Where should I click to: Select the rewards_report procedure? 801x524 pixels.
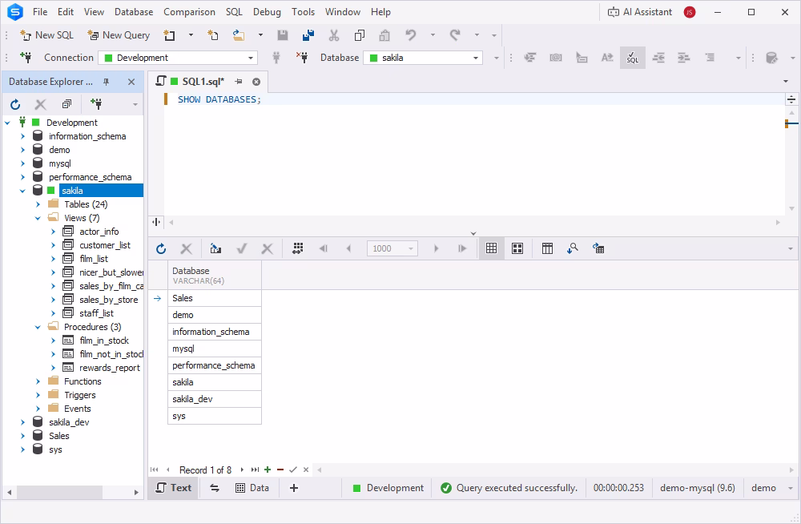tap(109, 368)
